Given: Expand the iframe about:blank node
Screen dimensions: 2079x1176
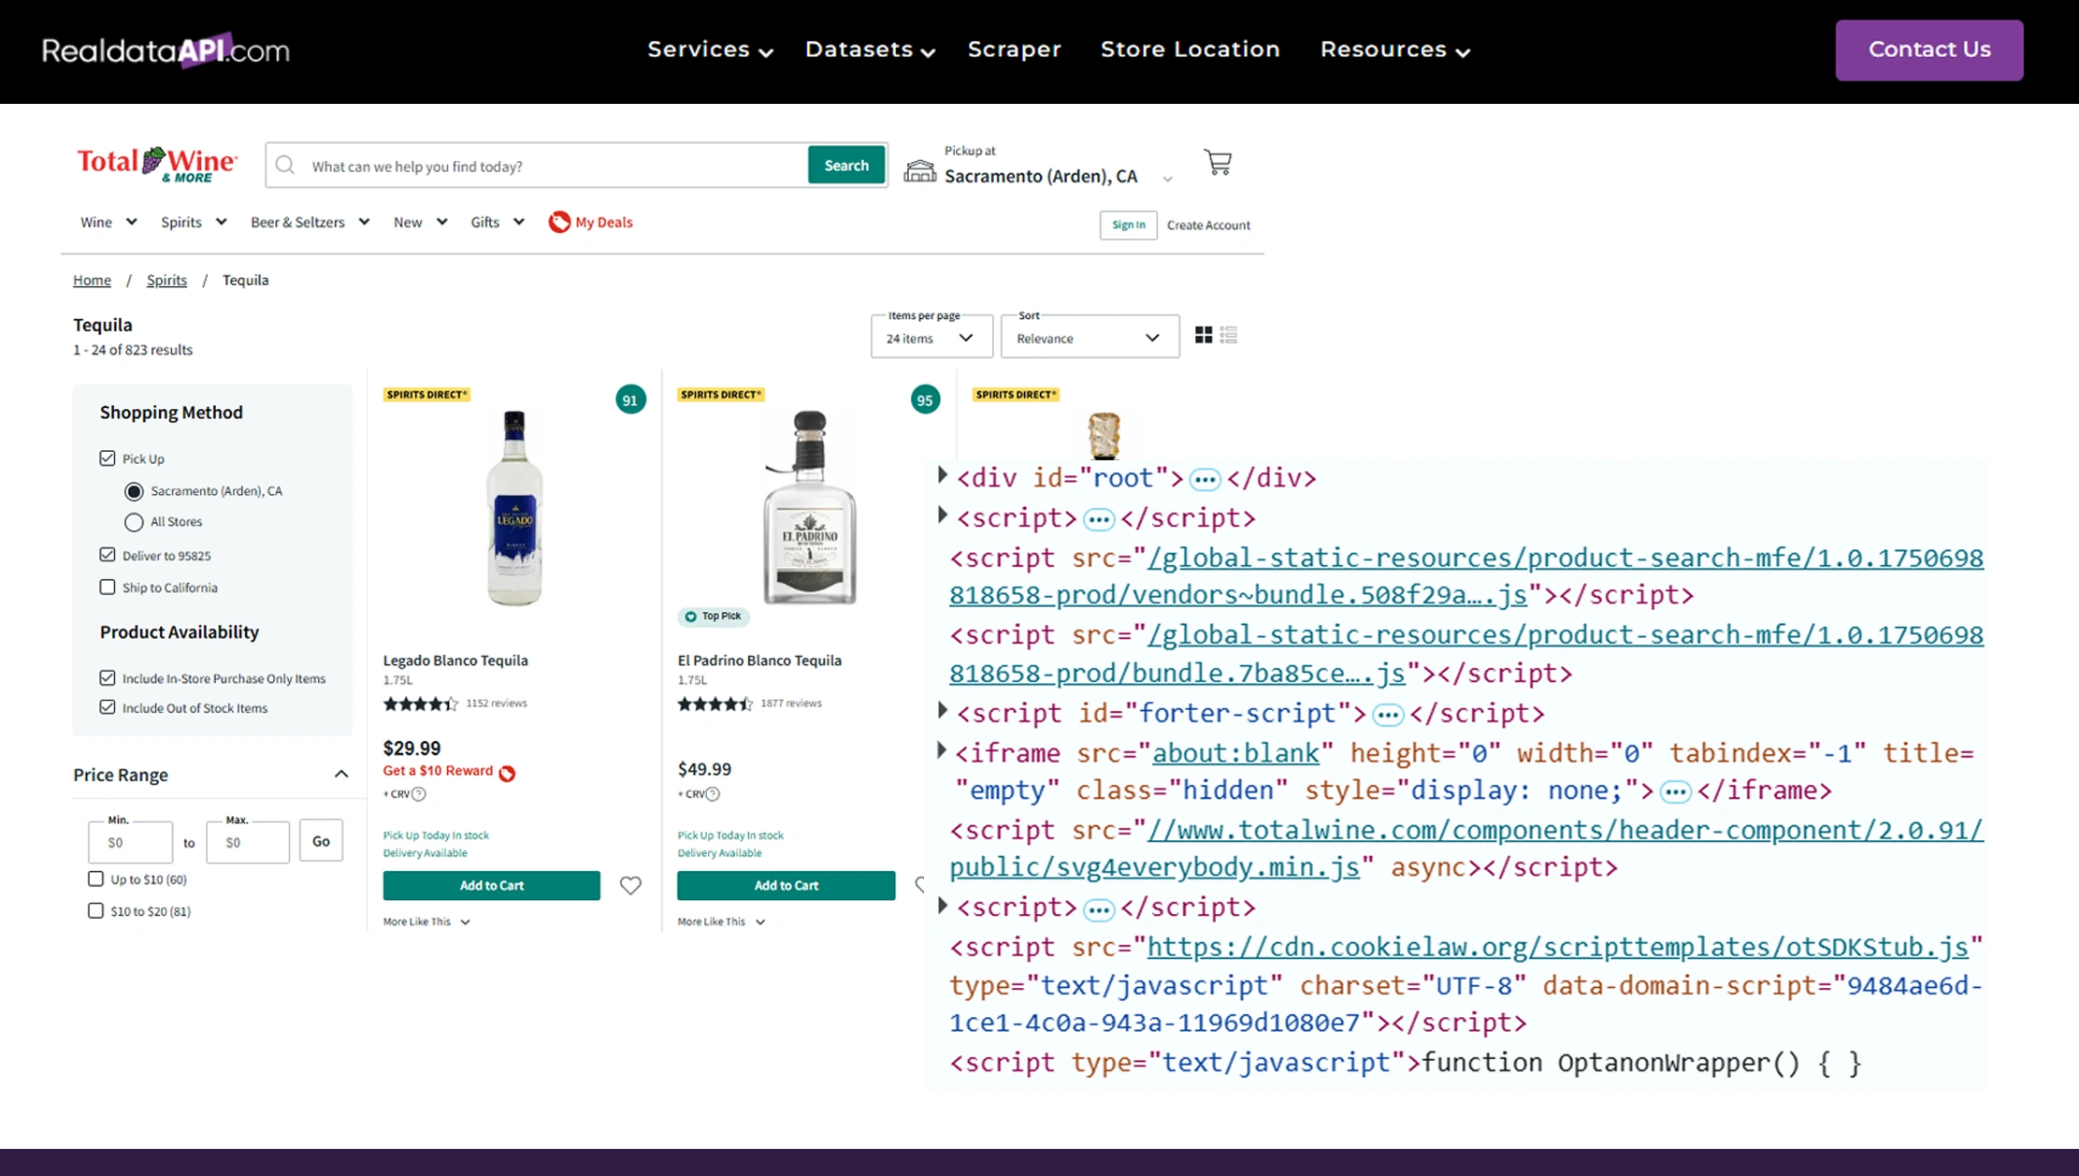Looking at the screenshot, I should (x=943, y=750).
